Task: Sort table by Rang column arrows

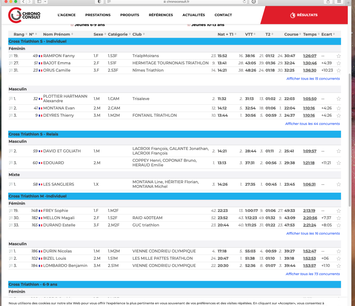Action: point(26,34)
